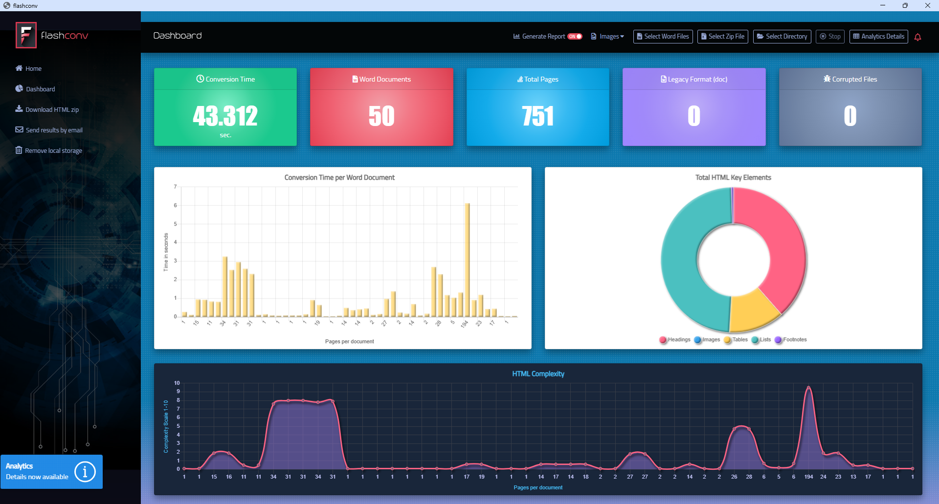Open the Analytics Details button
This screenshot has width=939, height=504.
pos(878,37)
